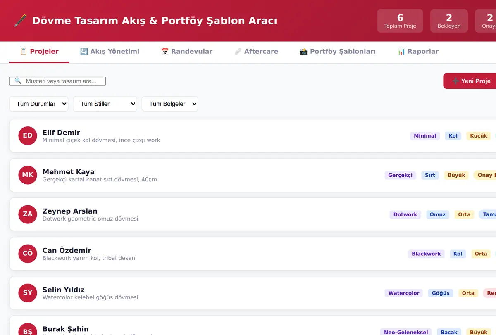Click the Gerçekçi tag on Mehmet Kaya
Viewport: 496px width, 335px height.
tap(400, 175)
